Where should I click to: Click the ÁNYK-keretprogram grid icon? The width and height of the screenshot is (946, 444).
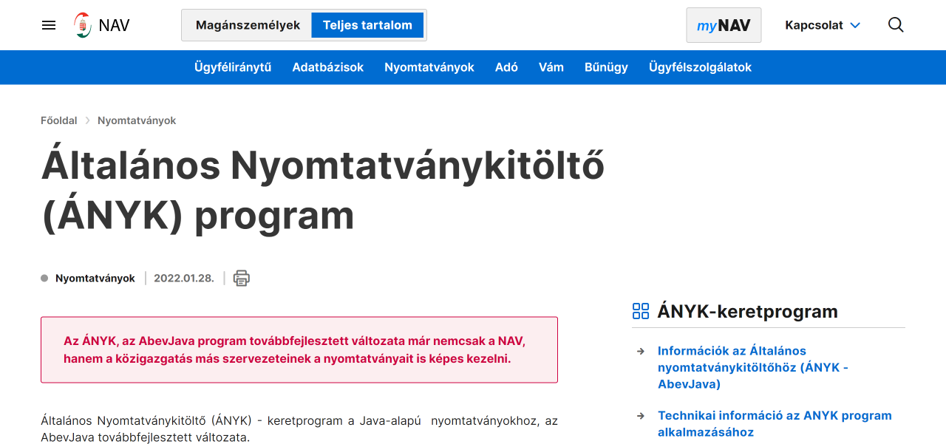[641, 311]
